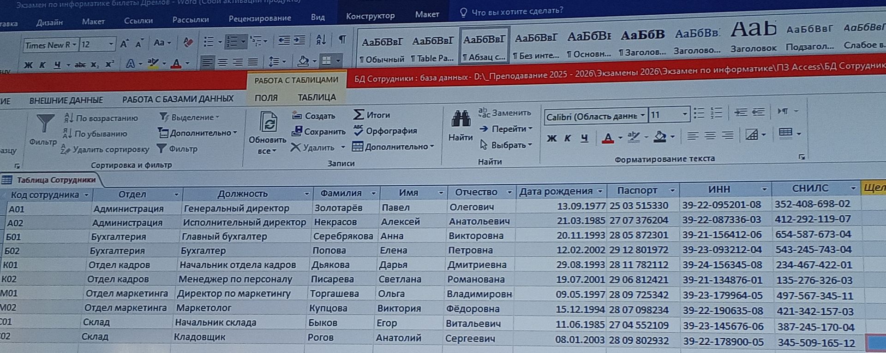Click the Найти binoculars icon

click(x=461, y=119)
